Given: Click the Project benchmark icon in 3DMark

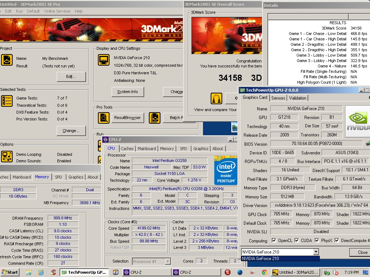Looking at the screenshot, I should 7,60.
